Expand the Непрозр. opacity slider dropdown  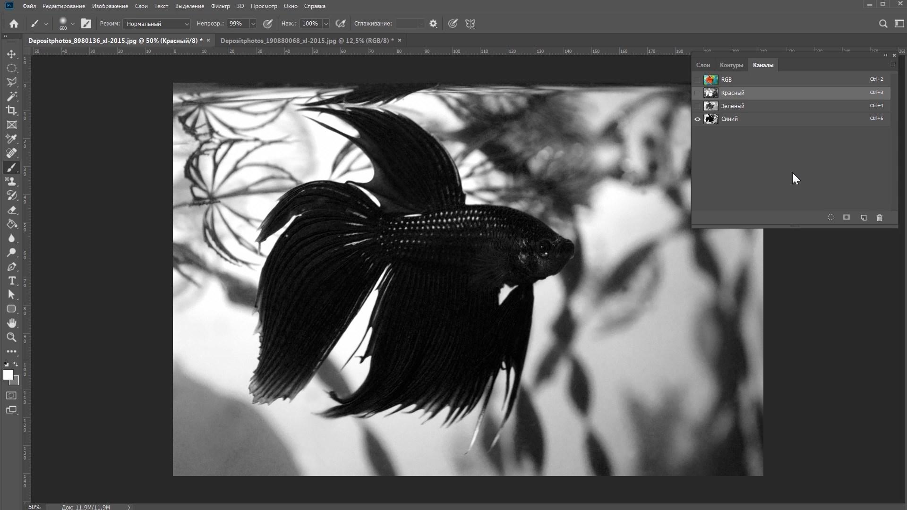pyautogui.click(x=253, y=24)
